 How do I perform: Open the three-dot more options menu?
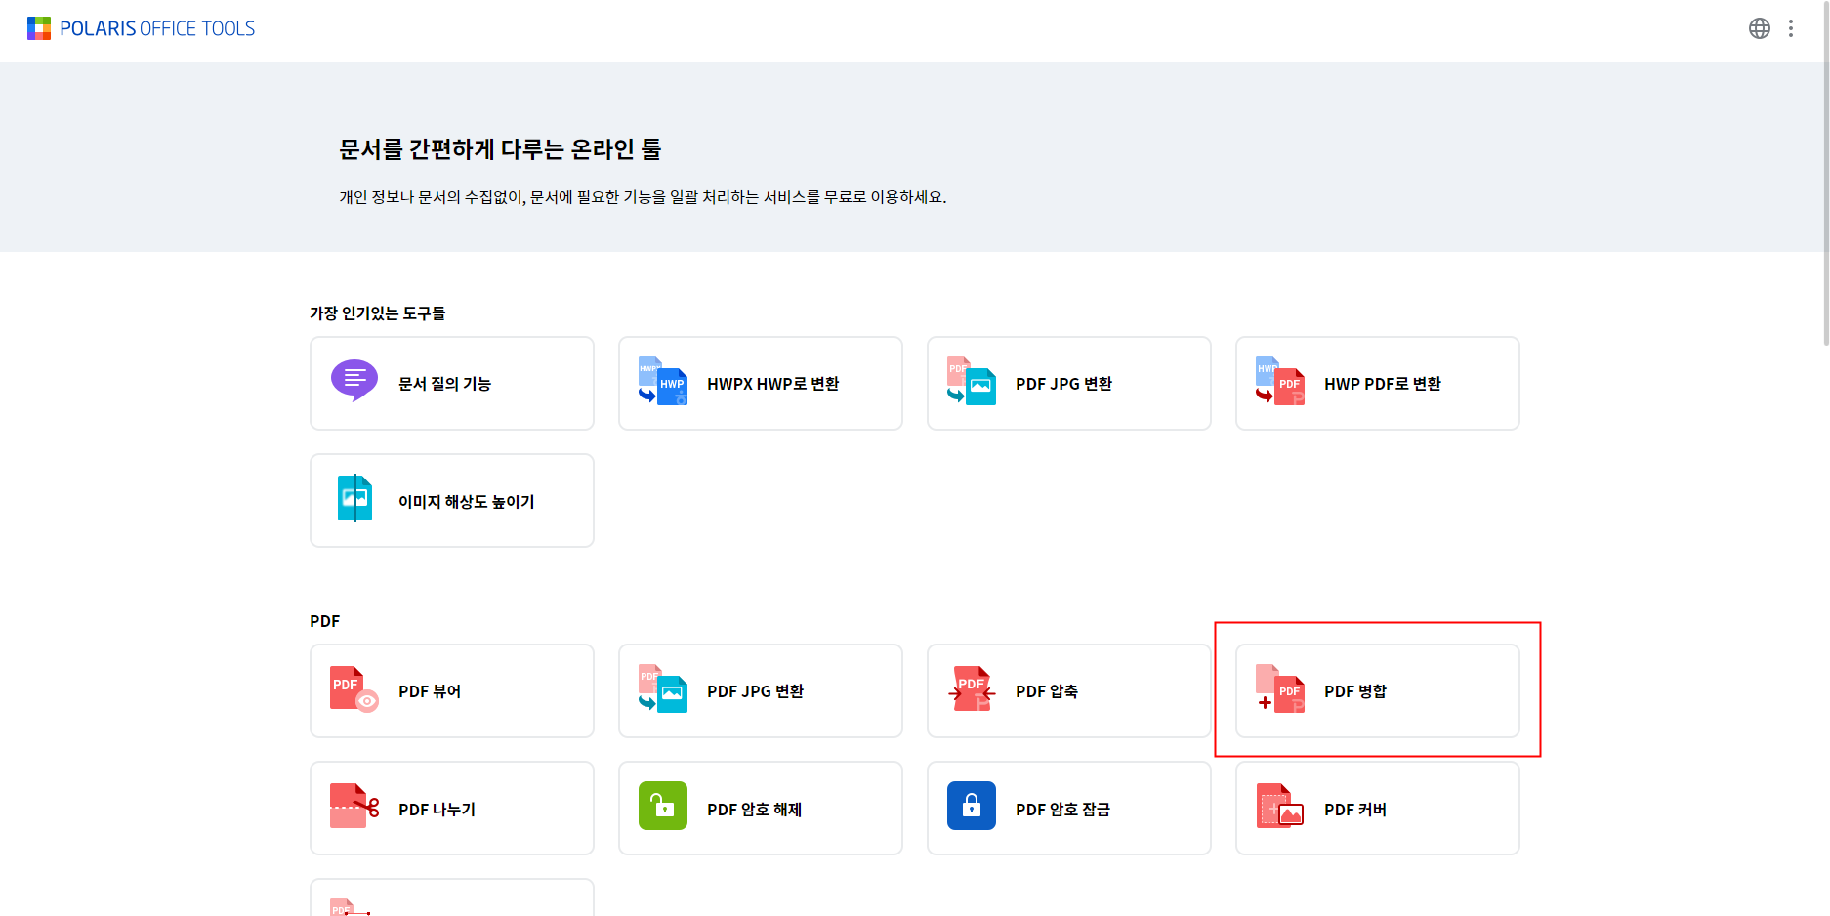click(x=1791, y=28)
